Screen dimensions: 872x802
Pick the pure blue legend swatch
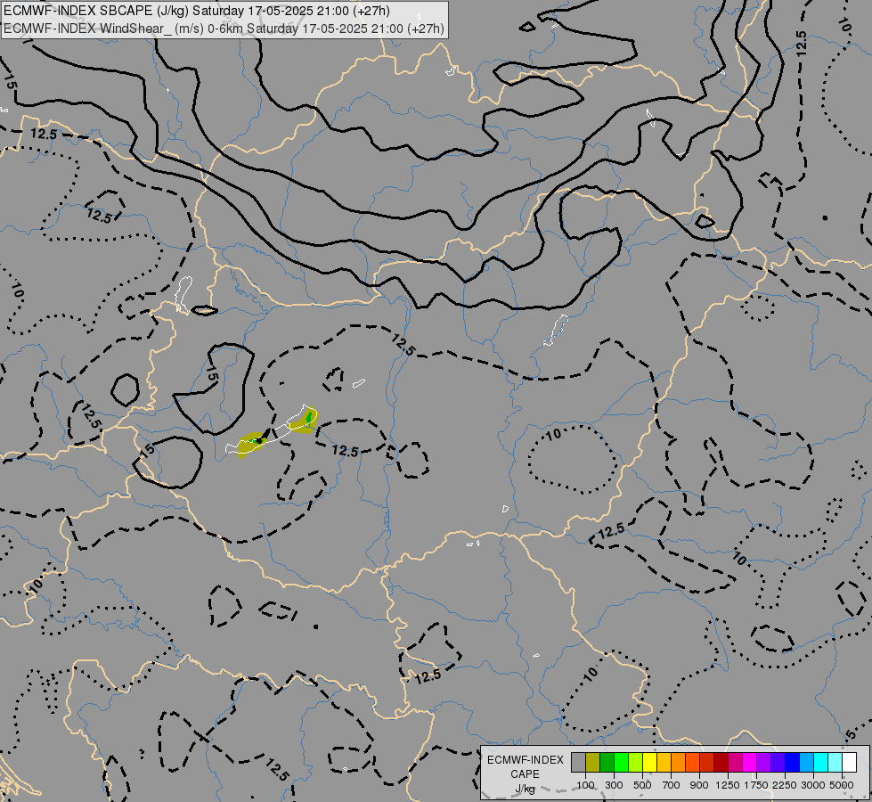point(793,763)
